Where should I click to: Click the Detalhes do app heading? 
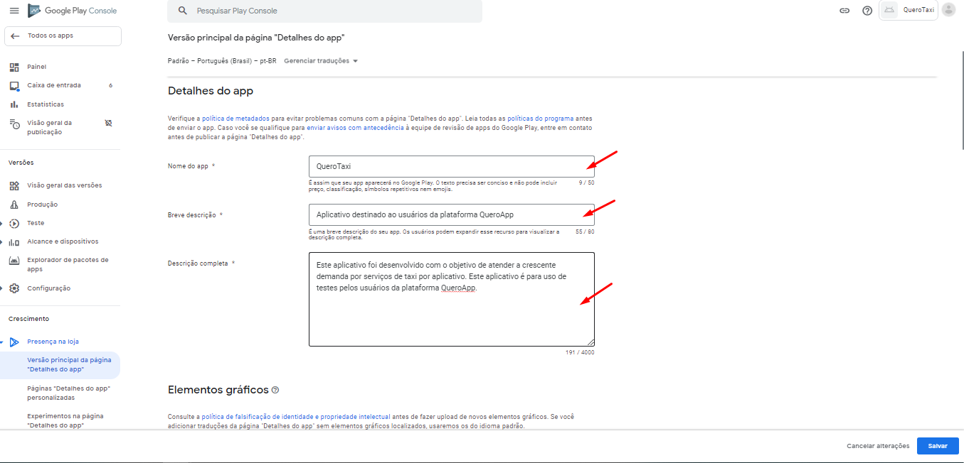coord(211,91)
